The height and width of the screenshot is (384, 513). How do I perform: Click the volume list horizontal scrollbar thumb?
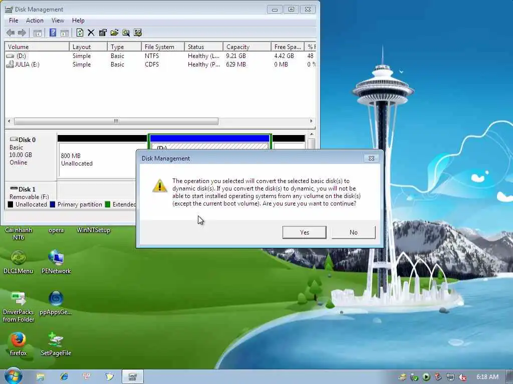[x=116, y=121]
